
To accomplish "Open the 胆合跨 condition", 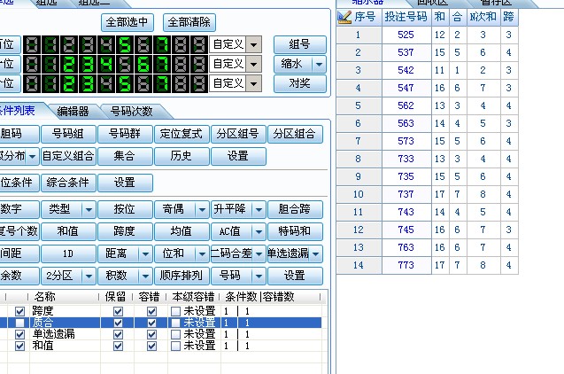I will (295, 209).
